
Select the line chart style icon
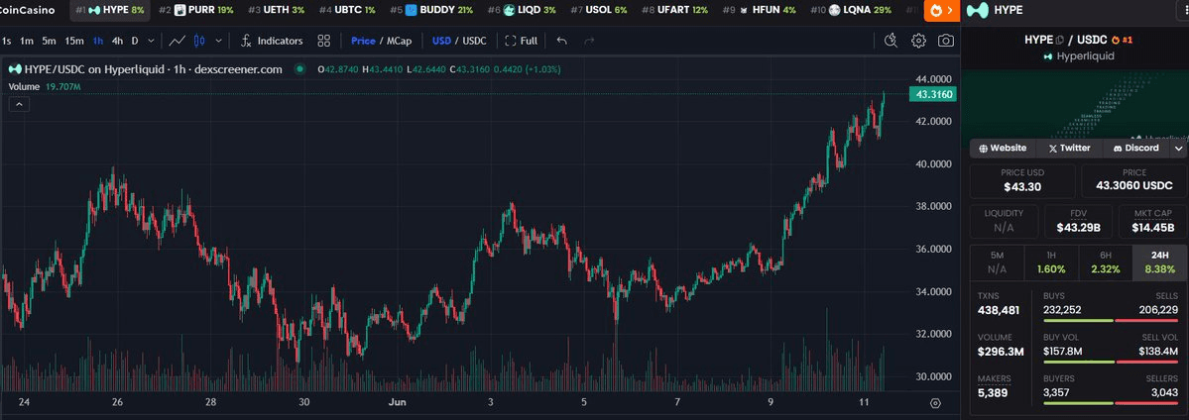[x=178, y=41]
